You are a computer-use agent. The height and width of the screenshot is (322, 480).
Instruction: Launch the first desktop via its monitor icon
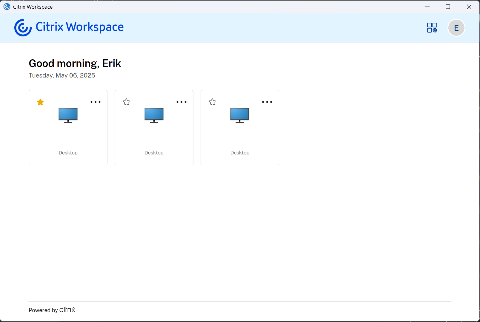click(x=68, y=115)
